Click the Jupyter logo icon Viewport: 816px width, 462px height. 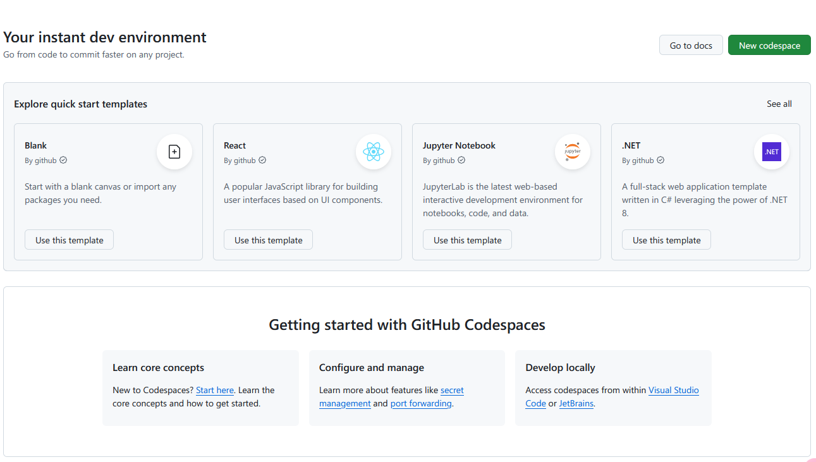click(x=573, y=152)
